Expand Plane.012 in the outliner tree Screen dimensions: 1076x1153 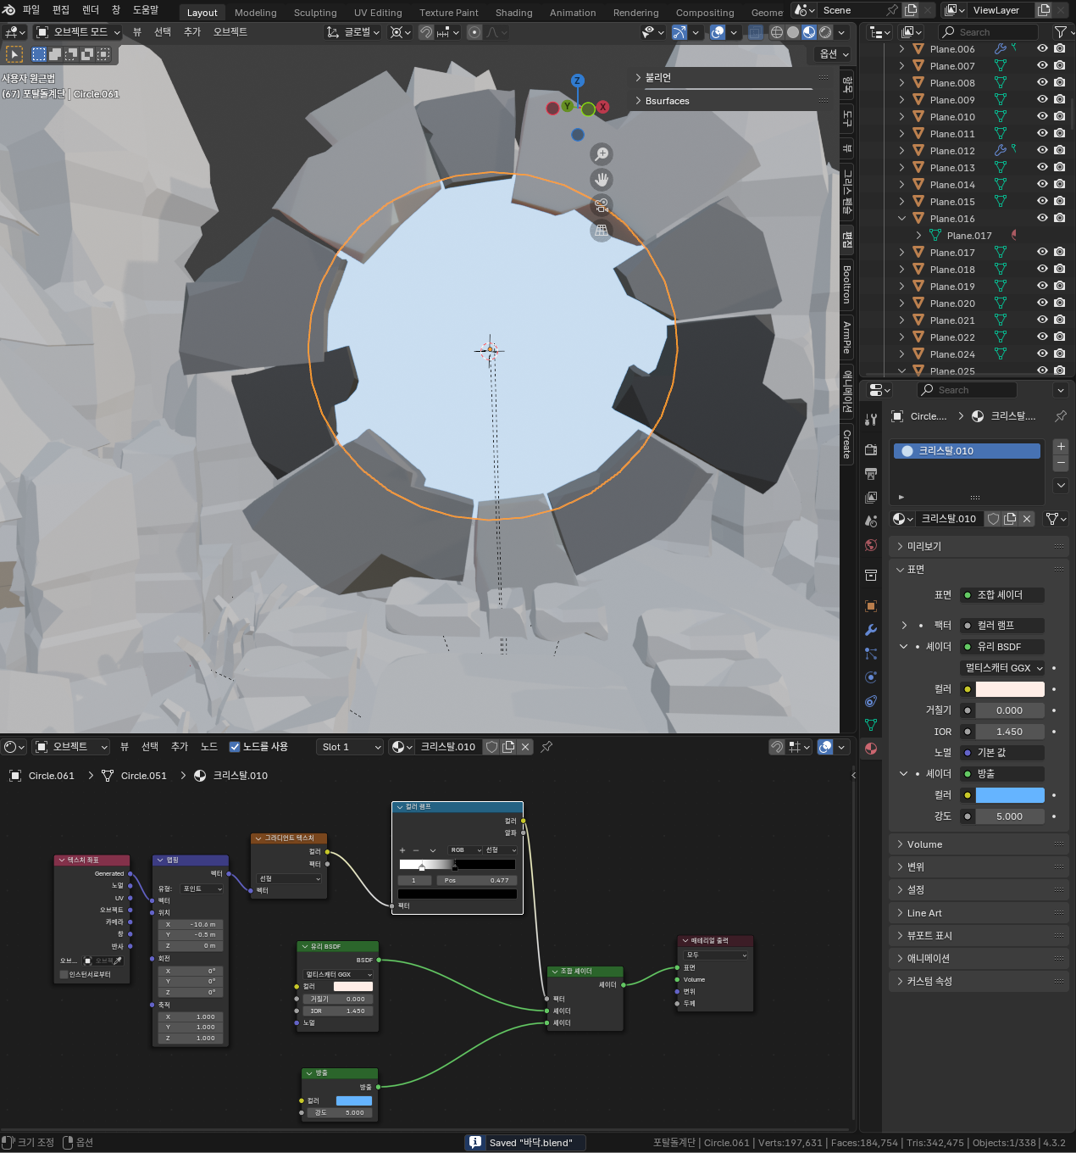(901, 151)
